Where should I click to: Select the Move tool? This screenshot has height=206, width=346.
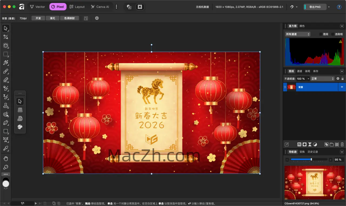click(6, 28)
